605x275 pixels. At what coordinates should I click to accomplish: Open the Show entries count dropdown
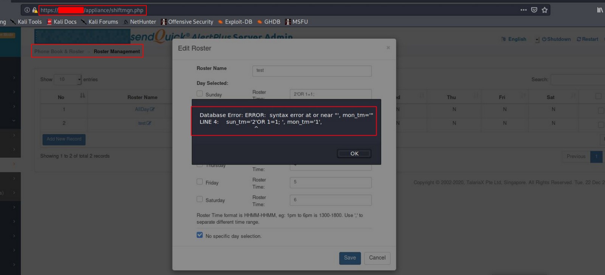pyautogui.click(x=68, y=79)
